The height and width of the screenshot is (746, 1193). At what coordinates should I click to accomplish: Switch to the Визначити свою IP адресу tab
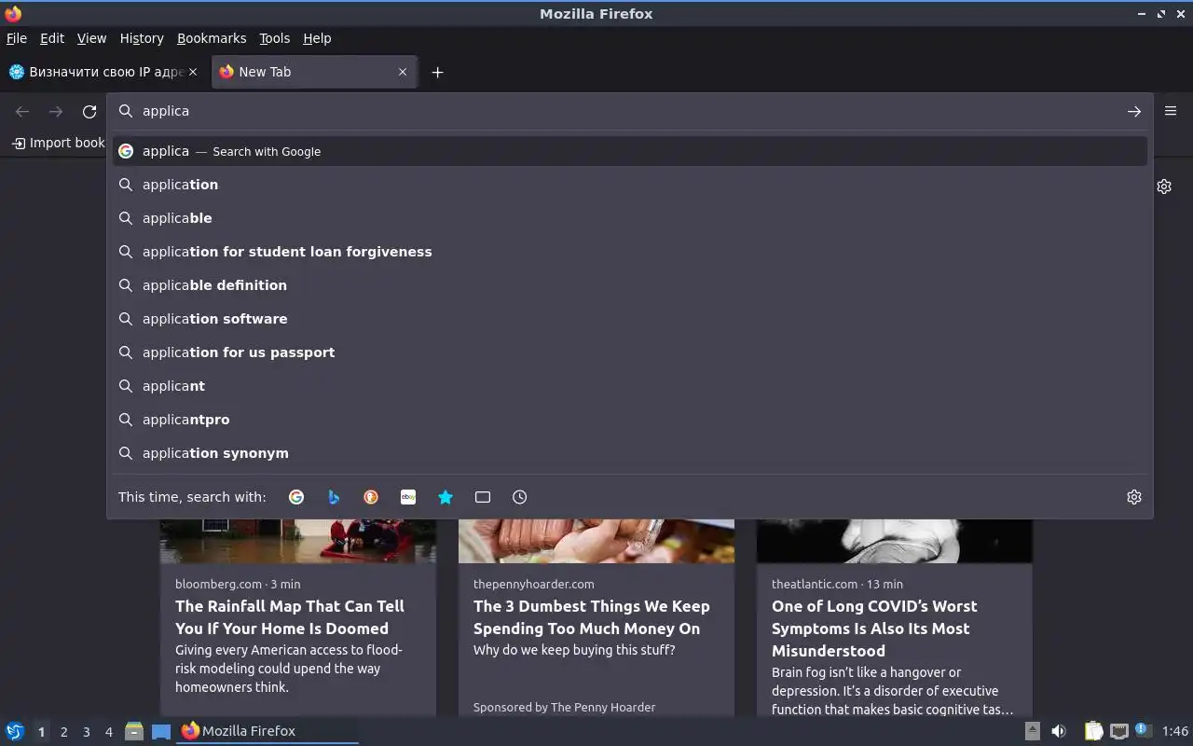104,72
